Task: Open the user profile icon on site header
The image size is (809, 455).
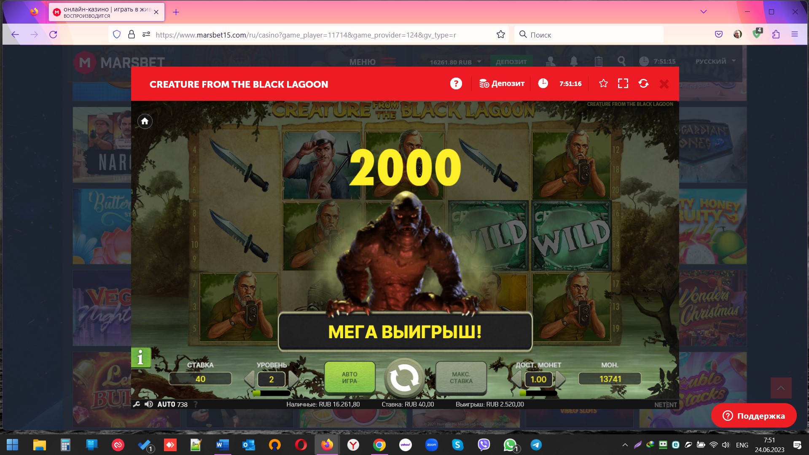Action: coord(550,62)
